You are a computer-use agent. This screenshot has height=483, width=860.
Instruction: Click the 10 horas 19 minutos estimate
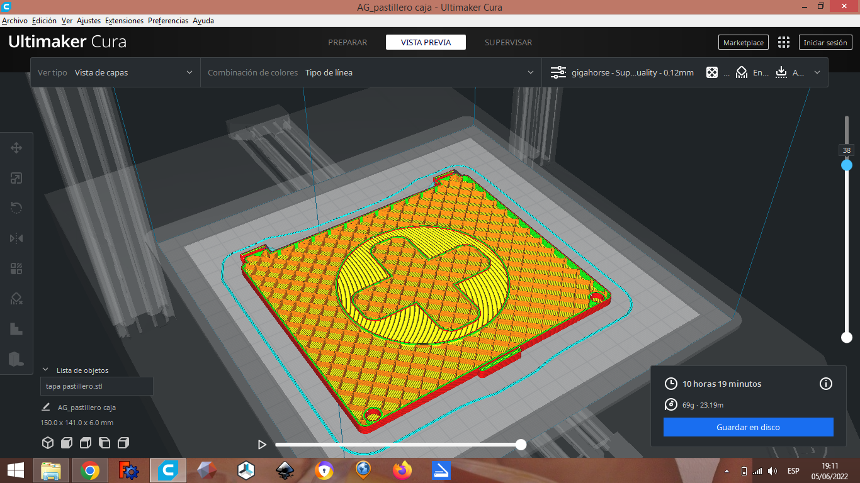tap(722, 384)
